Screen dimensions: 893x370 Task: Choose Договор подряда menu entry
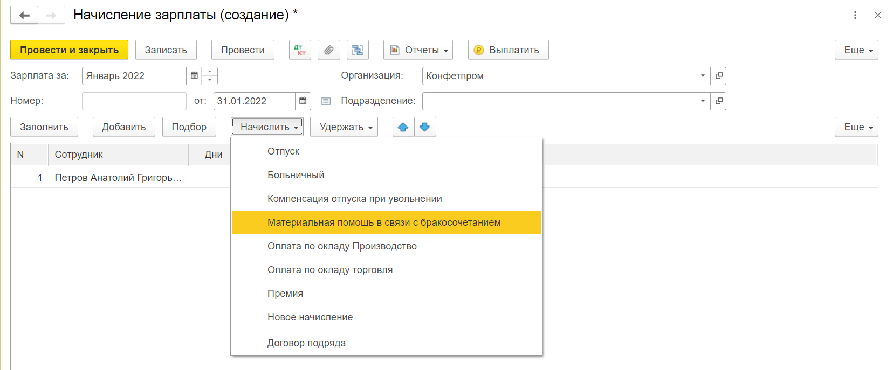coord(386,343)
